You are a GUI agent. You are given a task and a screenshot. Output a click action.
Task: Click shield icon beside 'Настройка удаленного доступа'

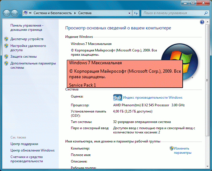coord(6,46)
